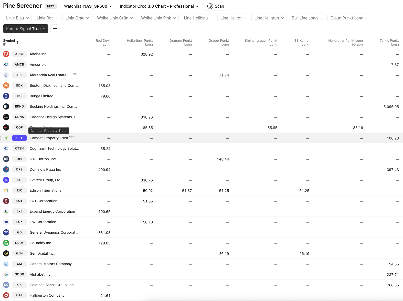Viewport: 403px width, 301px height.
Task: Click the GoDaddy logo icon
Action: click(6, 243)
